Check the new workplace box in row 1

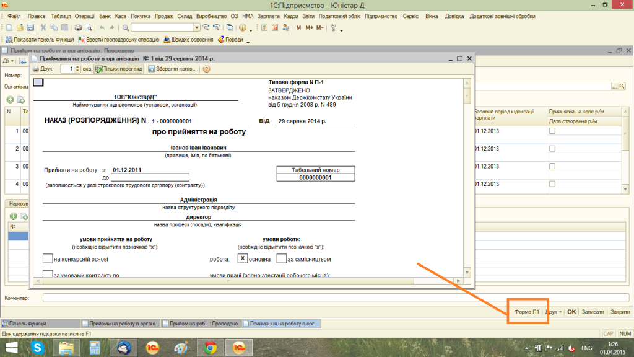click(x=552, y=131)
